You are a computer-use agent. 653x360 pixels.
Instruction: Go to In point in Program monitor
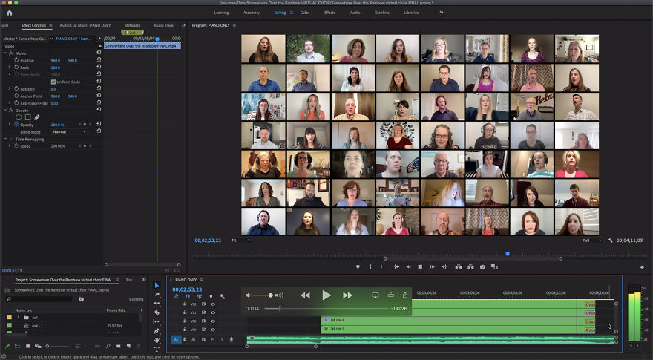[397, 266]
